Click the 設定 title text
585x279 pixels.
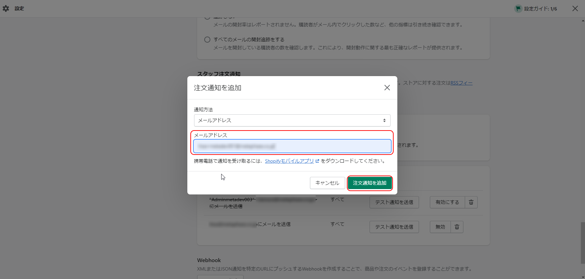pos(19,8)
